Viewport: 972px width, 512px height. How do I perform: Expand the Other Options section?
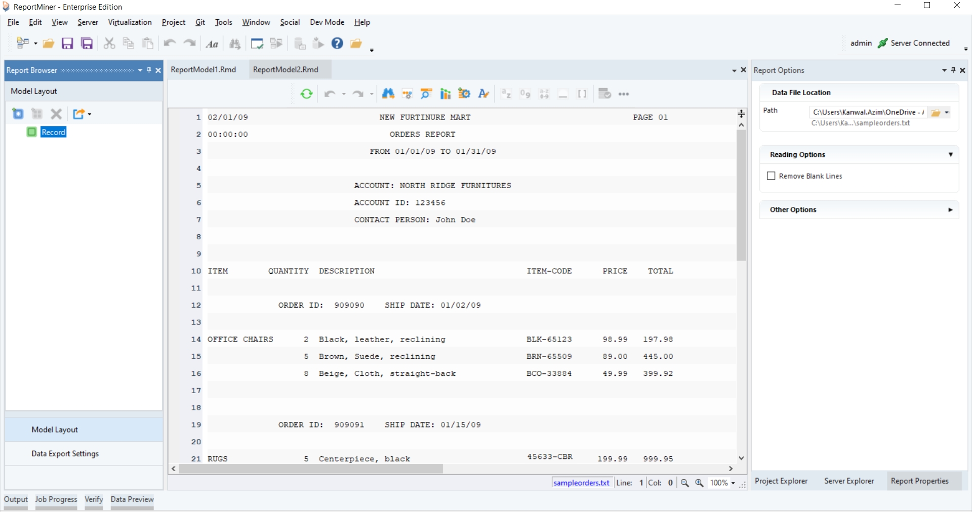(x=950, y=210)
